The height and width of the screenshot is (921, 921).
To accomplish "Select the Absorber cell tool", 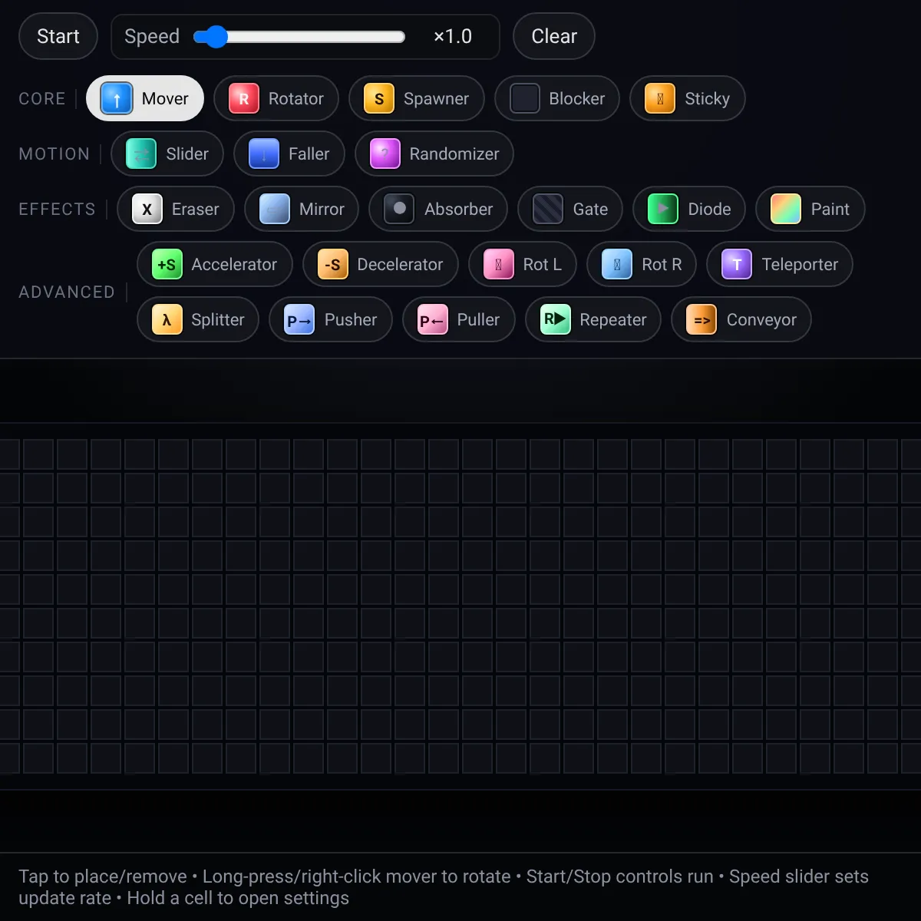I will 438,209.
